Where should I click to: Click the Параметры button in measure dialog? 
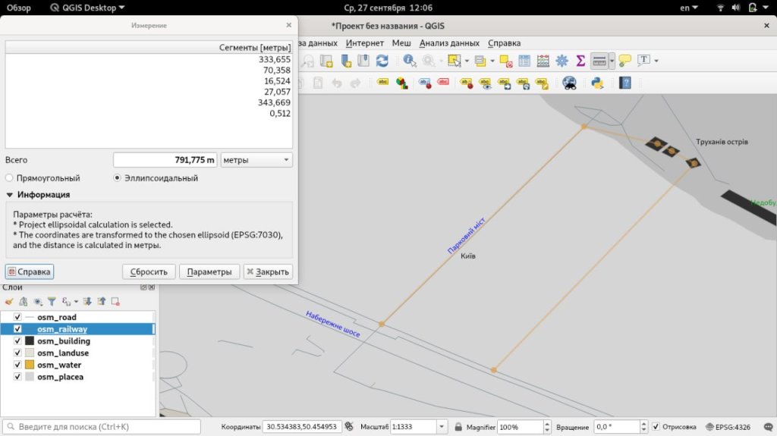(x=209, y=271)
